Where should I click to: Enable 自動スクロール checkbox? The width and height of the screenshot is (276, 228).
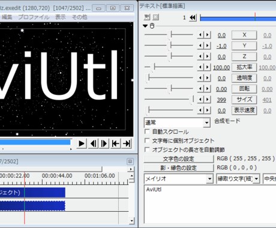pos(147,131)
